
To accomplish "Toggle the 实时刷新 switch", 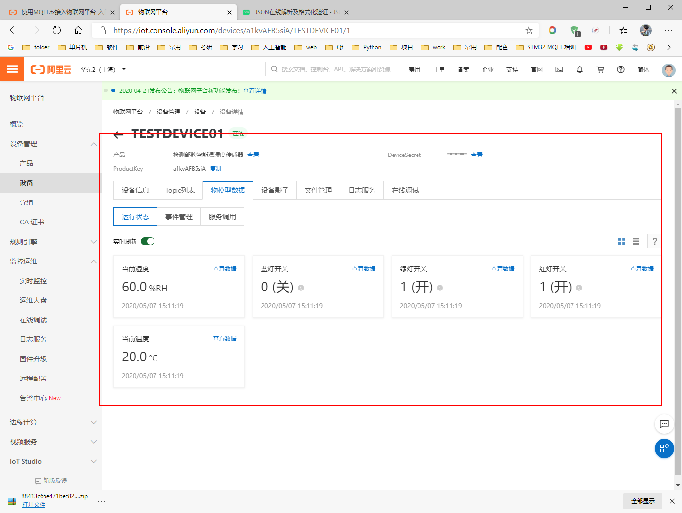I will [148, 241].
